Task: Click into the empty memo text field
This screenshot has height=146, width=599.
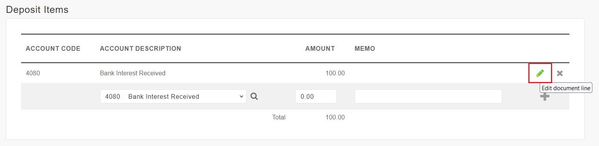Action: point(428,96)
